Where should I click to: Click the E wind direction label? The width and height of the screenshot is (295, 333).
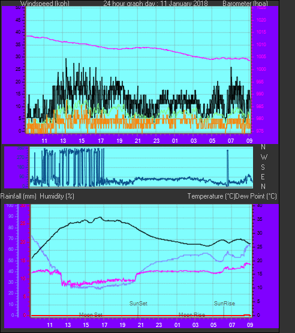263,176
